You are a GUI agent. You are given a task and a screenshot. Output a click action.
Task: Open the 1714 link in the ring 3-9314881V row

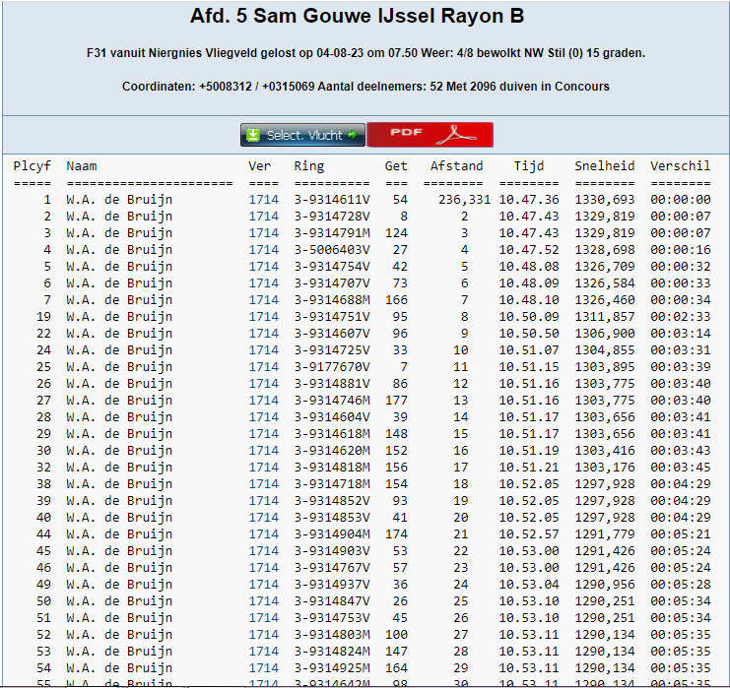click(x=263, y=384)
